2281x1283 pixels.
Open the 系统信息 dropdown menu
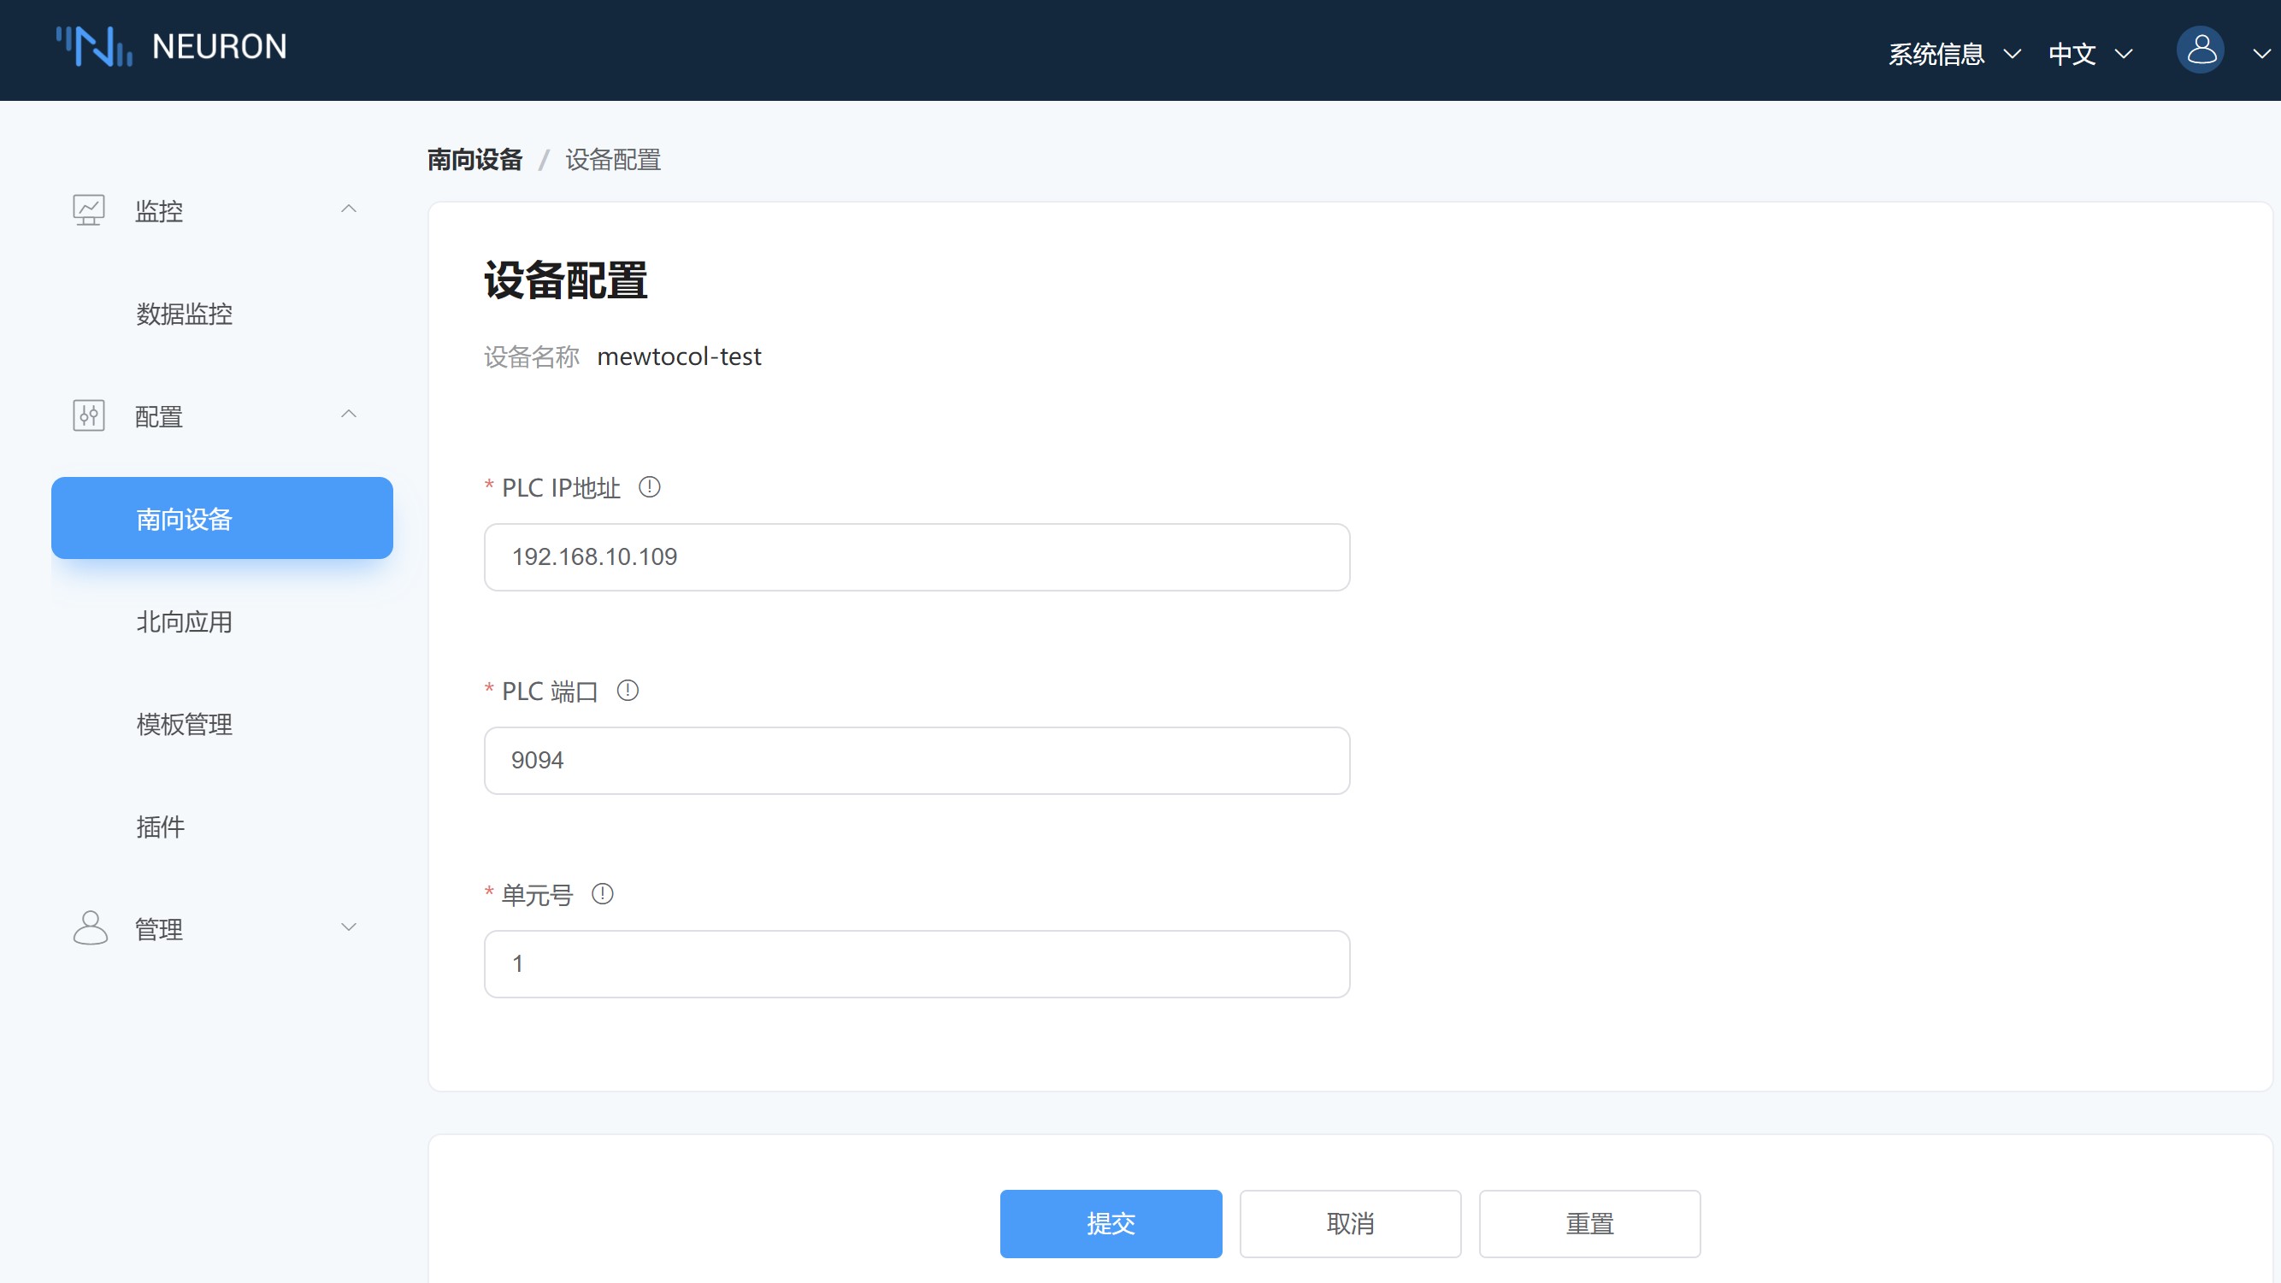pyautogui.click(x=1954, y=54)
